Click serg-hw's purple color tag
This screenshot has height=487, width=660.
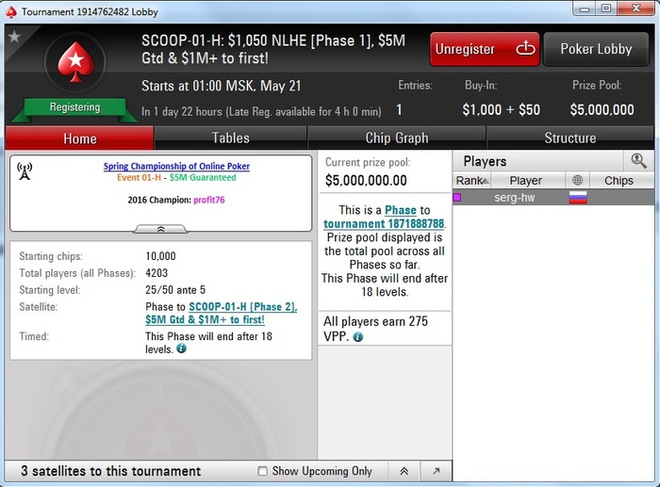[x=457, y=197]
